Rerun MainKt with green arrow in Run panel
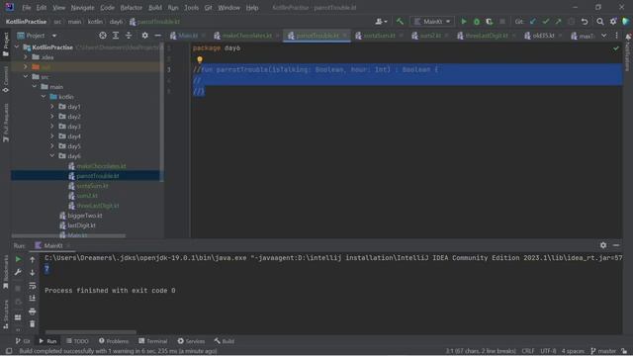This screenshot has height=356, width=633. [x=18, y=259]
